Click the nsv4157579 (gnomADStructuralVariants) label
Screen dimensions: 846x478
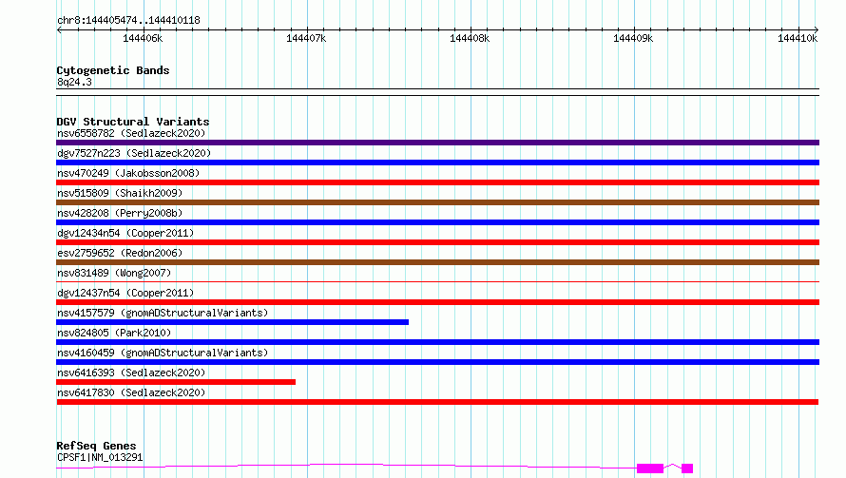point(163,313)
